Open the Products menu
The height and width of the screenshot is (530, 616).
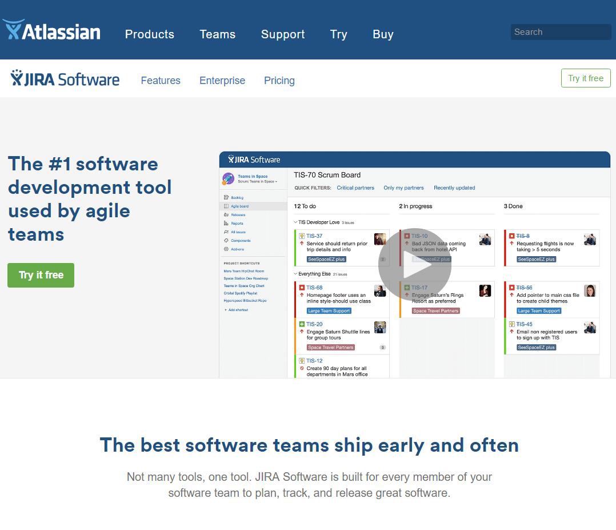149,34
